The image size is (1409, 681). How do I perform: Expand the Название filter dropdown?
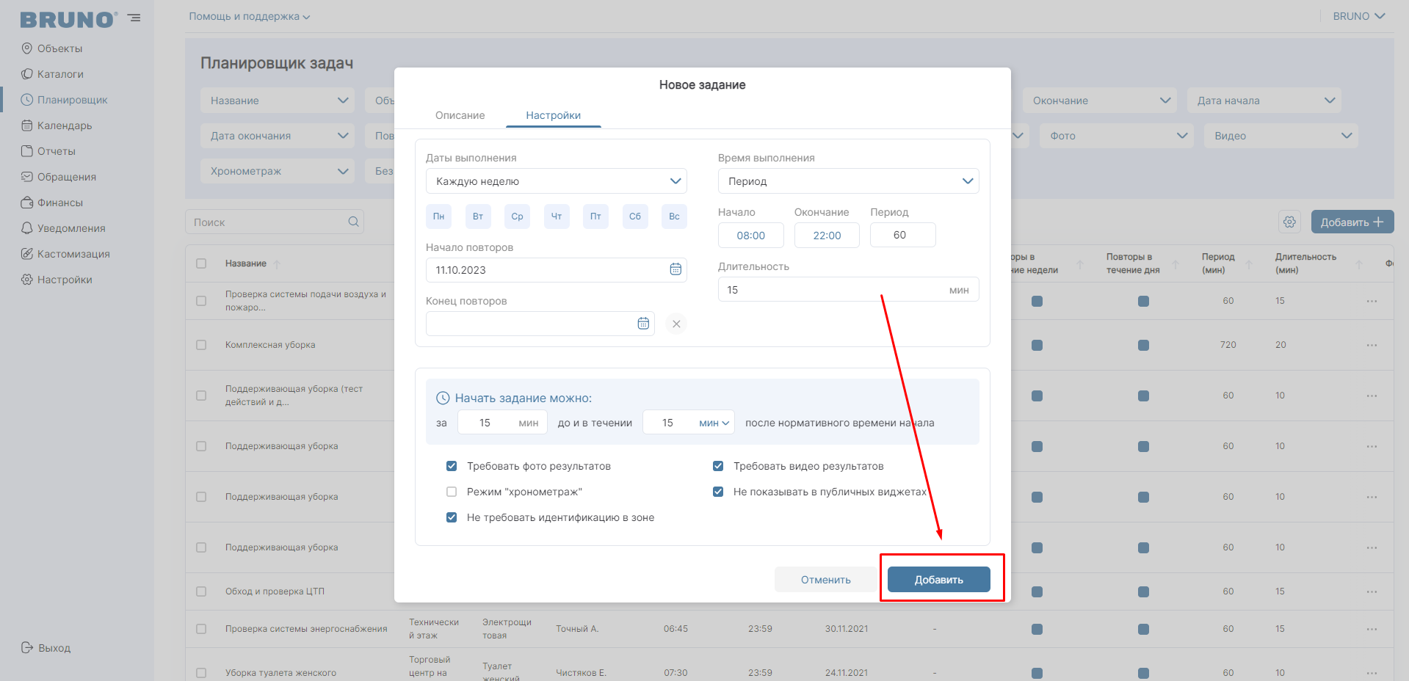(278, 101)
